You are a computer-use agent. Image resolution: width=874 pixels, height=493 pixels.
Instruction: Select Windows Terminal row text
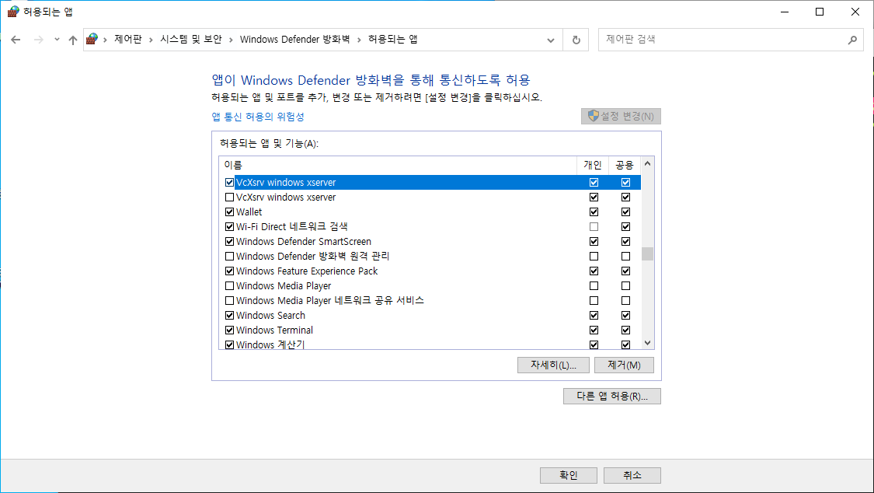pos(274,330)
